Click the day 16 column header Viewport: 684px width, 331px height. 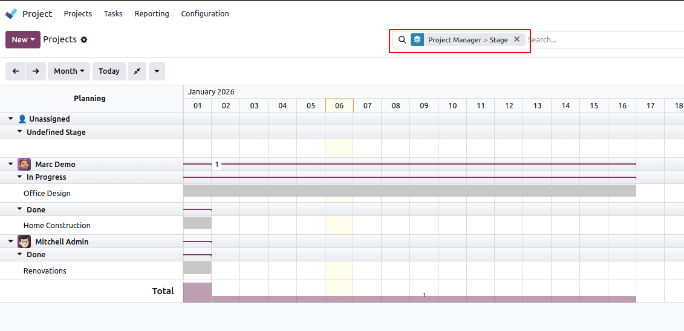pos(622,105)
